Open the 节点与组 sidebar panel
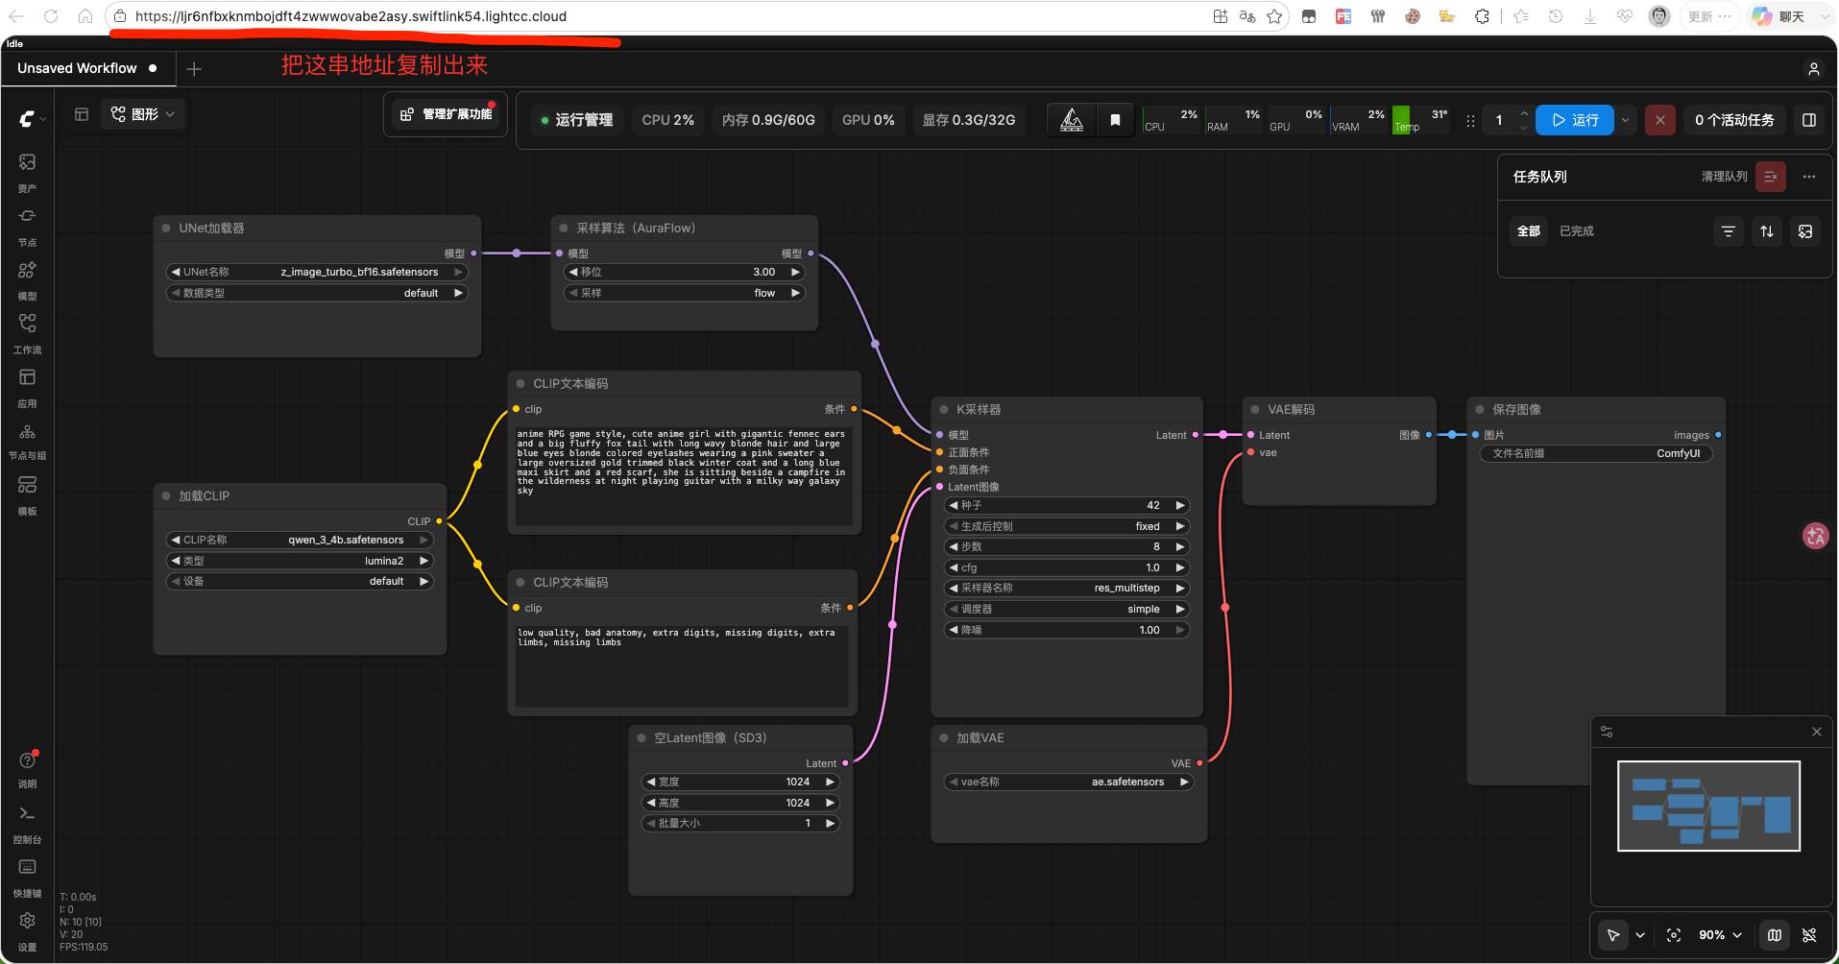This screenshot has height=964, width=1839. (x=27, y=441)
